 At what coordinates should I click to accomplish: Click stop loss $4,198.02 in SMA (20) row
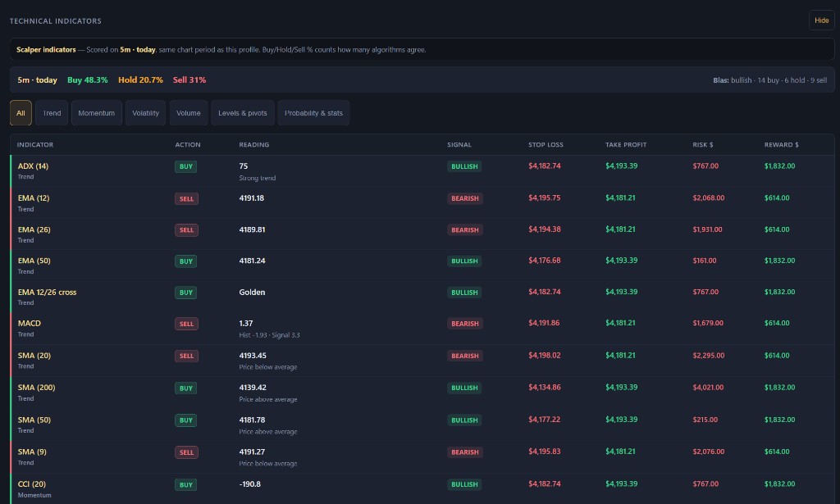tap(545, 356)
